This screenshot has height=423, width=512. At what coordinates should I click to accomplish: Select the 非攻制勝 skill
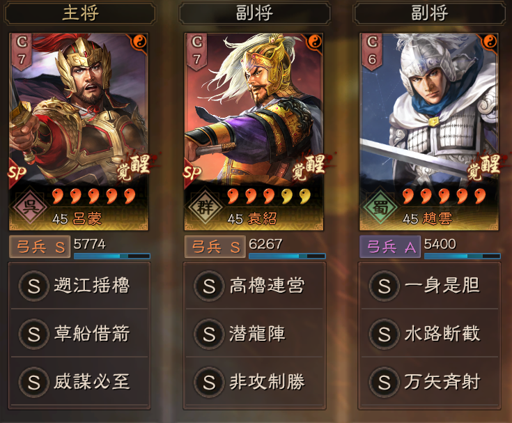255,381
